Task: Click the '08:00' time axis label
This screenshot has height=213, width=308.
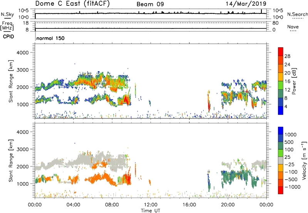Action: (112, 205)
